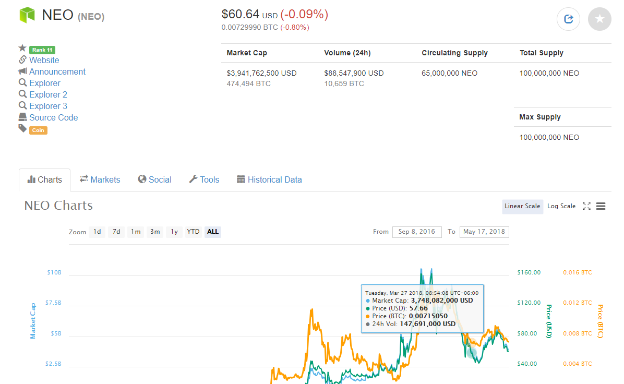Set chart zoom to 7d
Screen dimensions: 624x384
116,232
